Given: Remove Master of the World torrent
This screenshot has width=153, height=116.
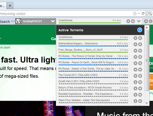Looking at the screenshot, I should [140, 69].
